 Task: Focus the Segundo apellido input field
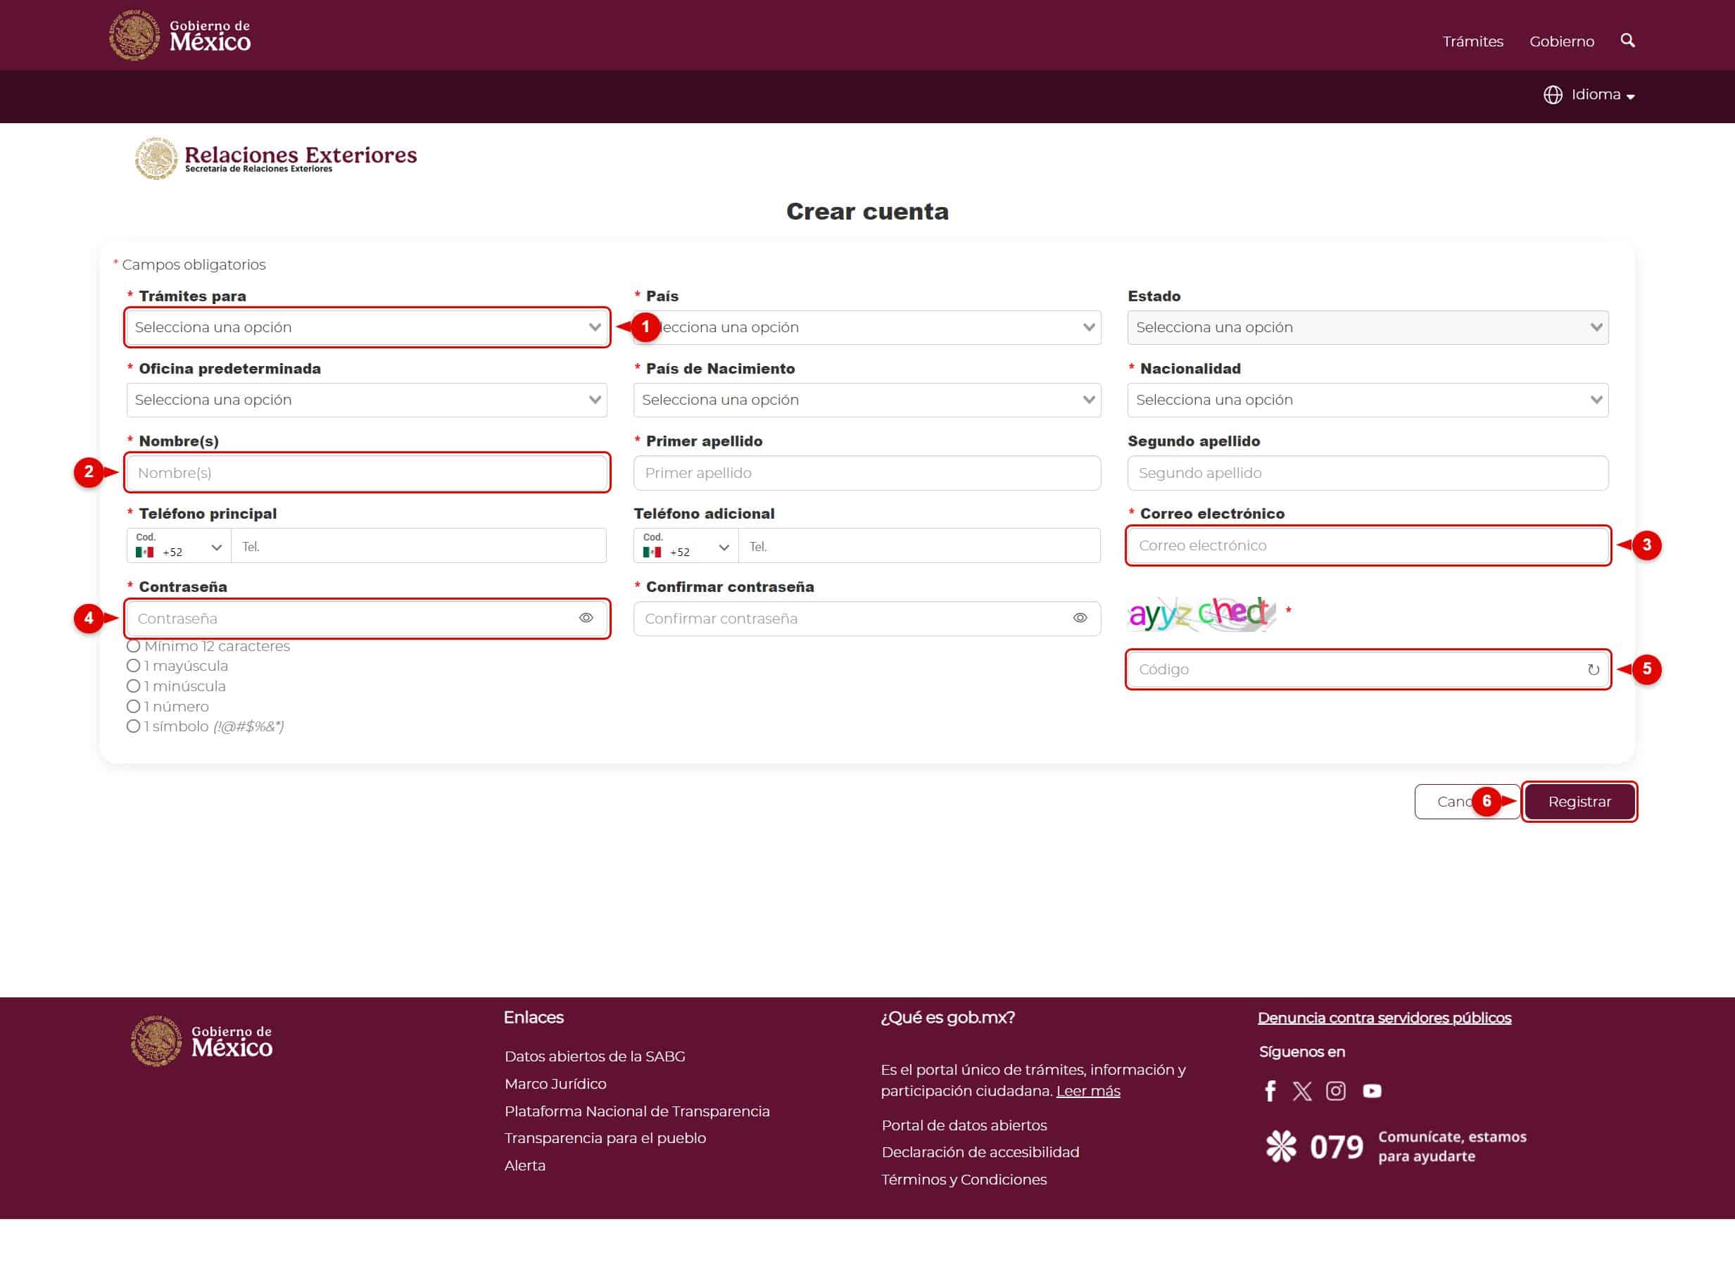coord(1368,473)
